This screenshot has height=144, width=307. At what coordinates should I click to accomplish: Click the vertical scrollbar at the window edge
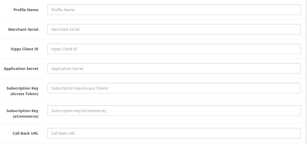pyautogui.click(x=306, y=72)
